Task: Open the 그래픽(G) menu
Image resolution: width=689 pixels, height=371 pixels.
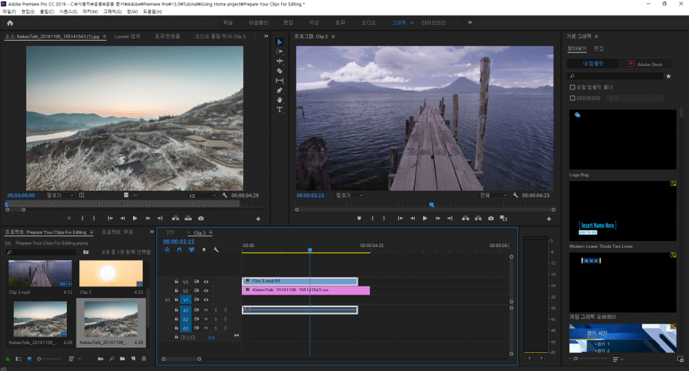Action: tap(112, 12)
